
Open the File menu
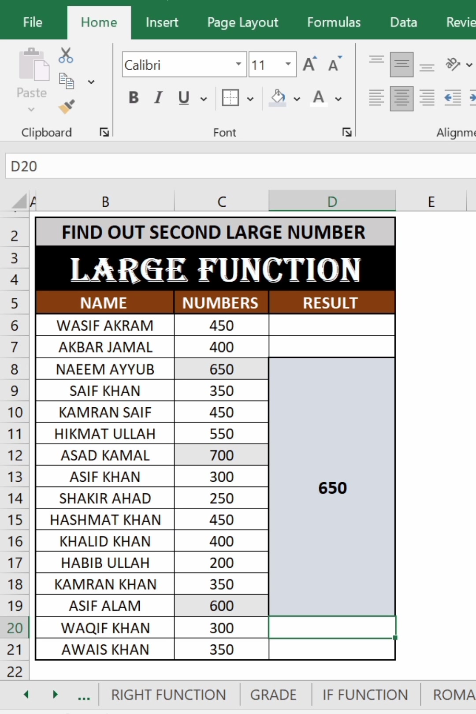33,22
